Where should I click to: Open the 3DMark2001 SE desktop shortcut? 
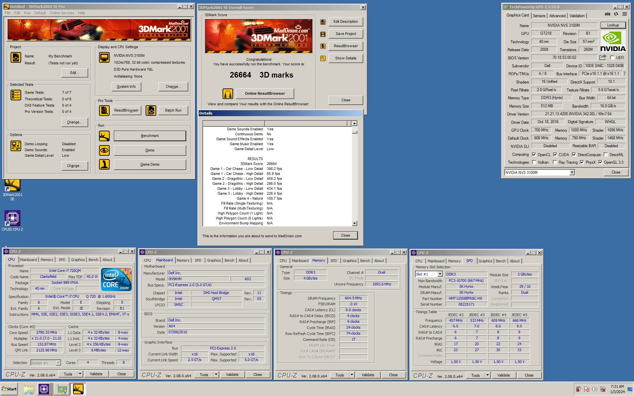coord(12,190)
